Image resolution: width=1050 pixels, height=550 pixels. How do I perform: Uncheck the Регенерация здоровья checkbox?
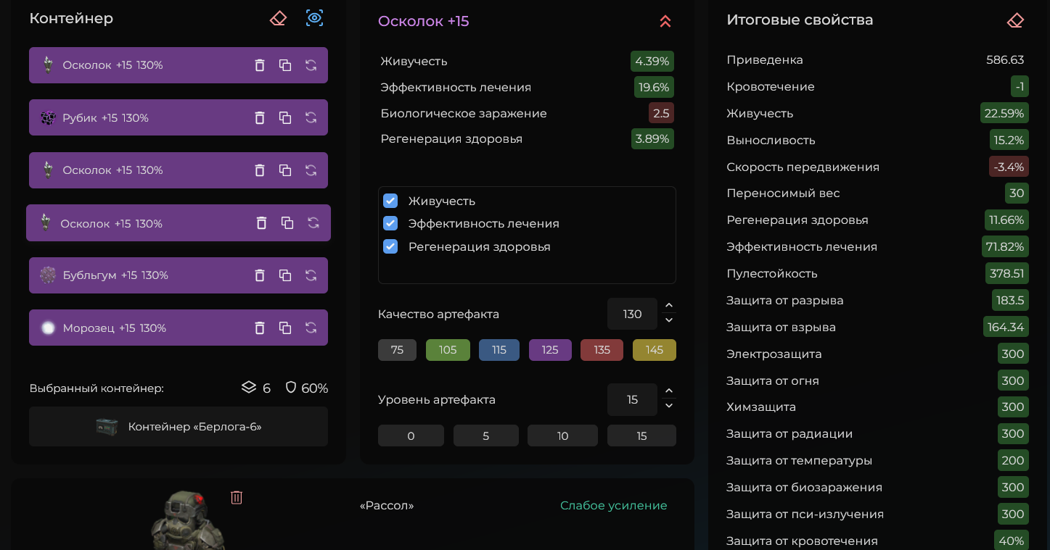point(390,246)
